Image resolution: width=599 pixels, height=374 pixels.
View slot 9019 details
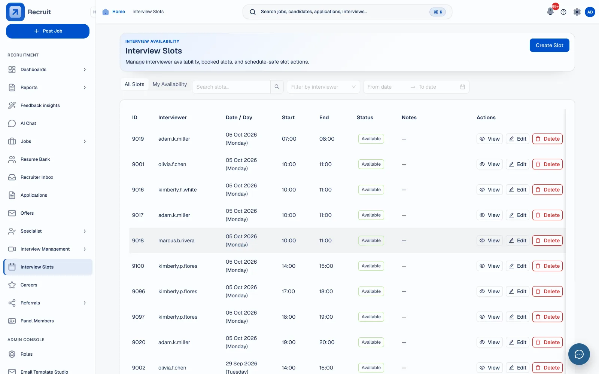pos(489,139)
